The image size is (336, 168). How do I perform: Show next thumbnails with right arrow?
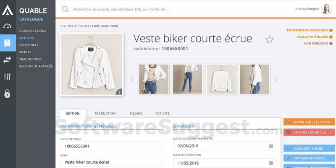click(276, 79)
